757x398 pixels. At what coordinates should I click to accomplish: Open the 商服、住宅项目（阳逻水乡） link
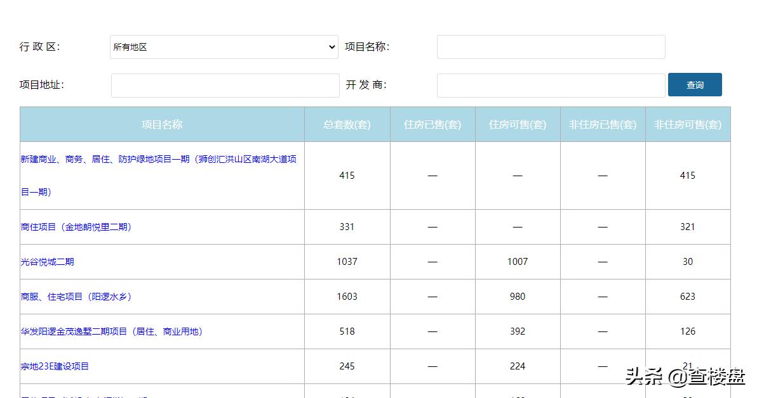point(76,297)
